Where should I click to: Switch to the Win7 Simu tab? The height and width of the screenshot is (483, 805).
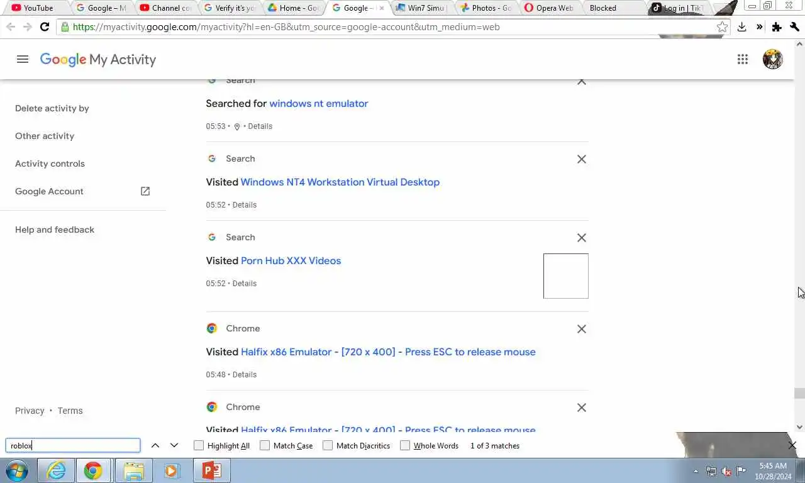(x=423, y=8)
